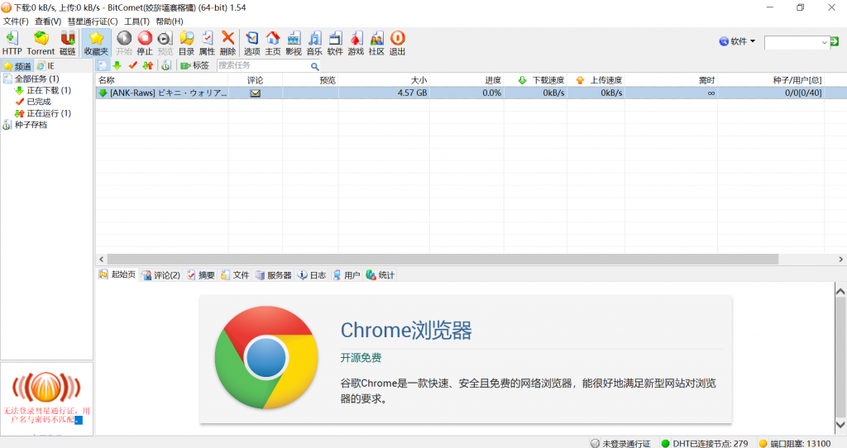
Task: Delete task using 删除 icon
Action: click(x=227, y=43)
